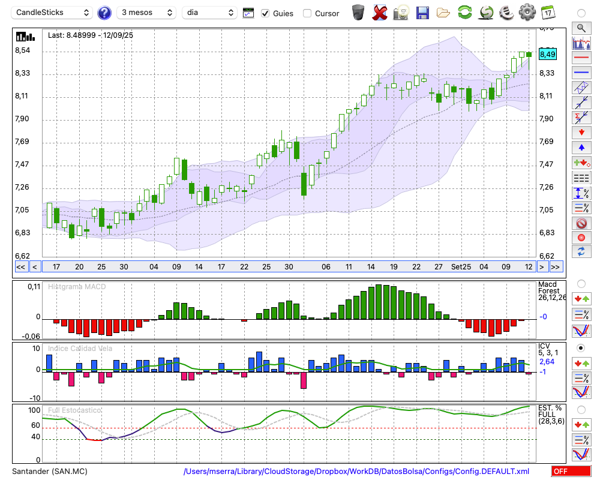Click the 'Santander (SAN.MC)' label
This screenshot has height=480, width=600.
pos(50,472)
